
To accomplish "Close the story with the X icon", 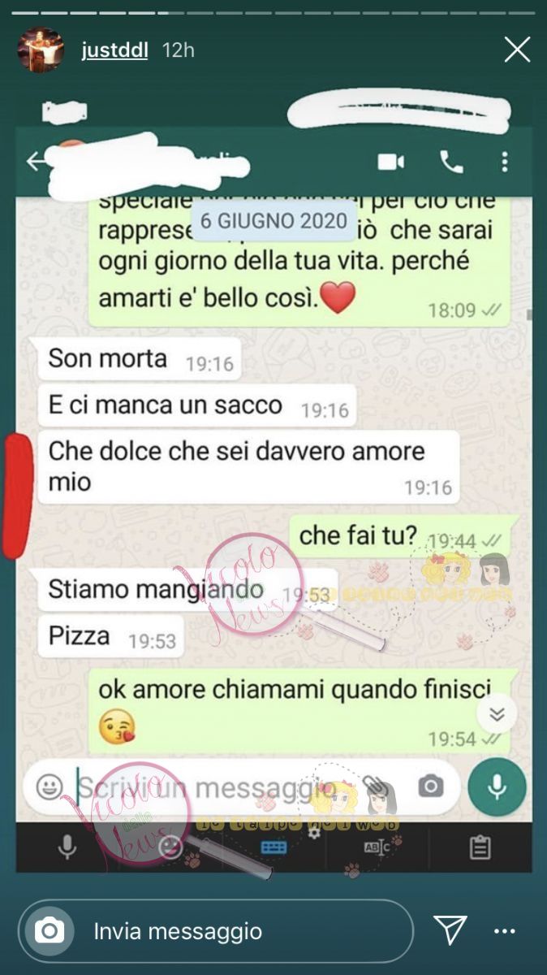I will click(517, 50).
